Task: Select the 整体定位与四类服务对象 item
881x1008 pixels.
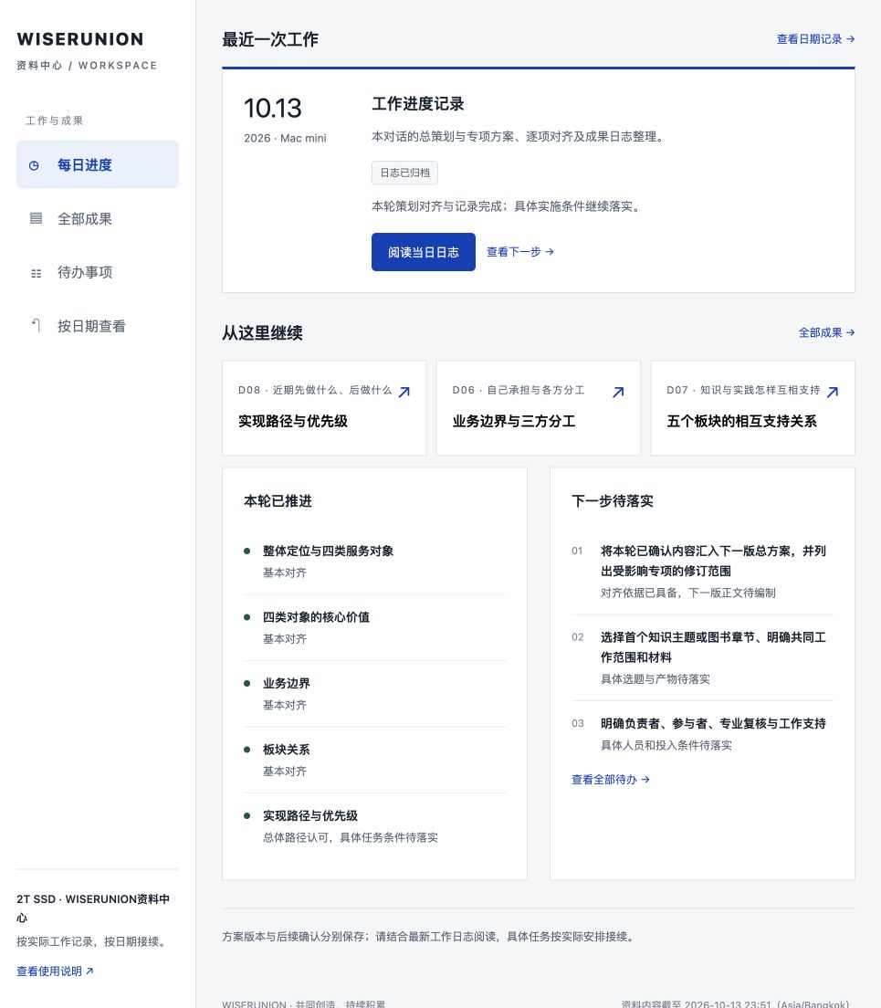Action: click(374, 562)
